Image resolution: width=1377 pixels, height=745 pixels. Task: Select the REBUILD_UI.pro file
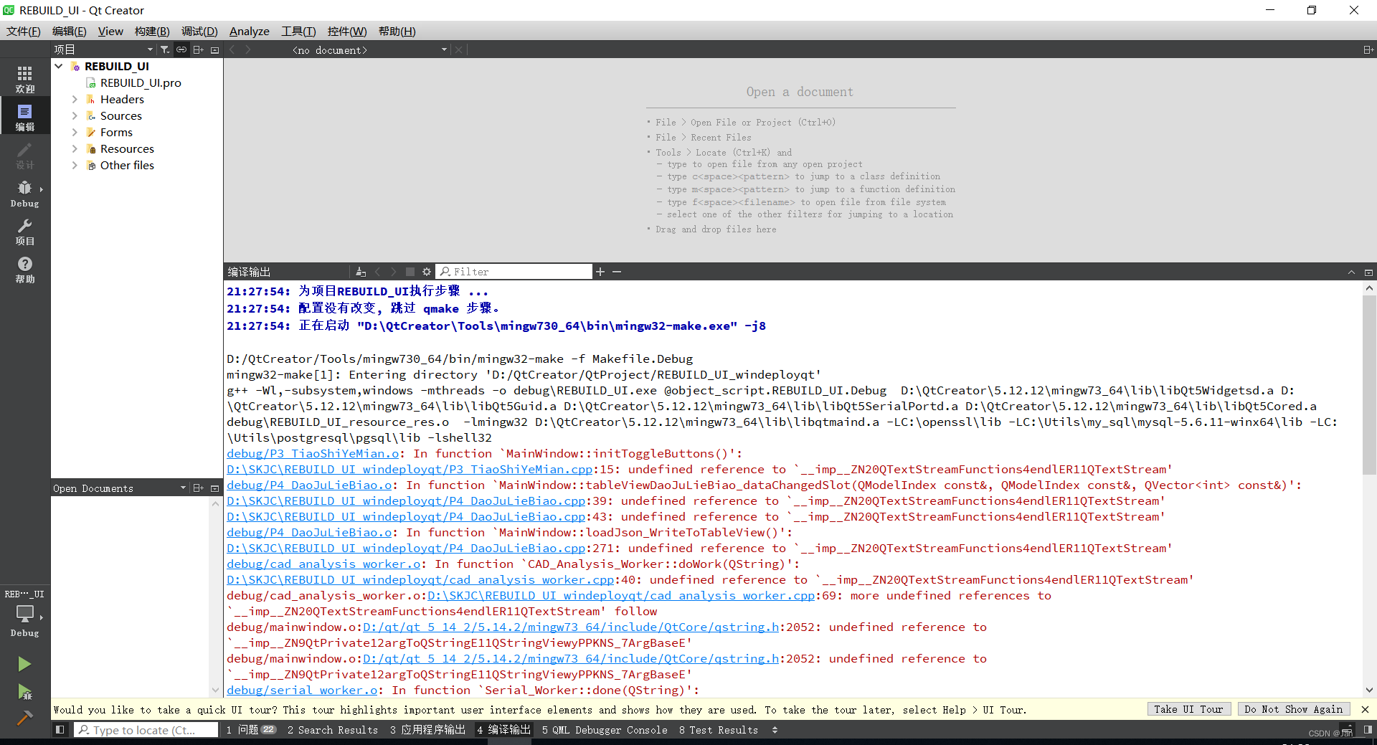click(140, 82)
